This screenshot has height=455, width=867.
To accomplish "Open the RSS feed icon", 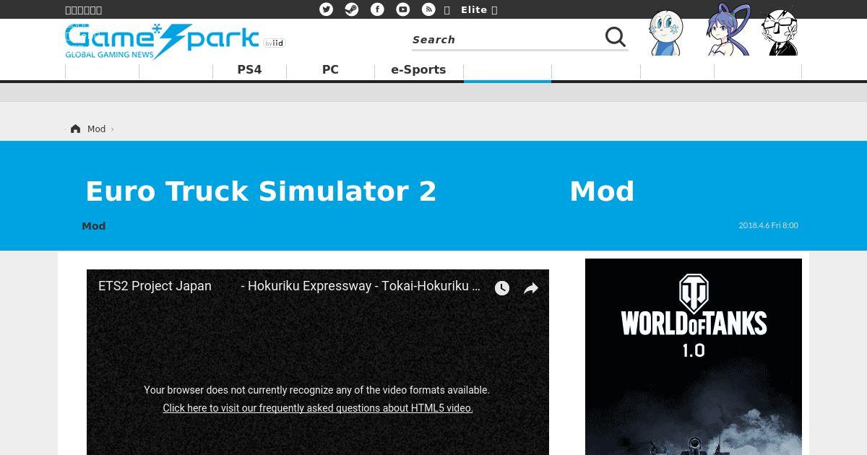I will [x=428, y=9].
